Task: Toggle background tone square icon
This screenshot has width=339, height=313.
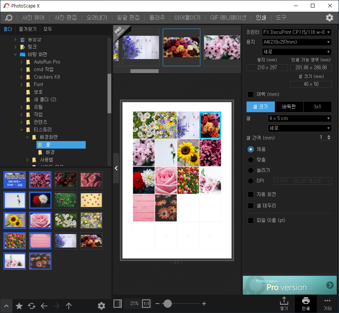Action: tap(117, 304)
